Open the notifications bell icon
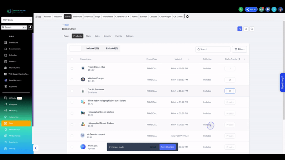 268,10
